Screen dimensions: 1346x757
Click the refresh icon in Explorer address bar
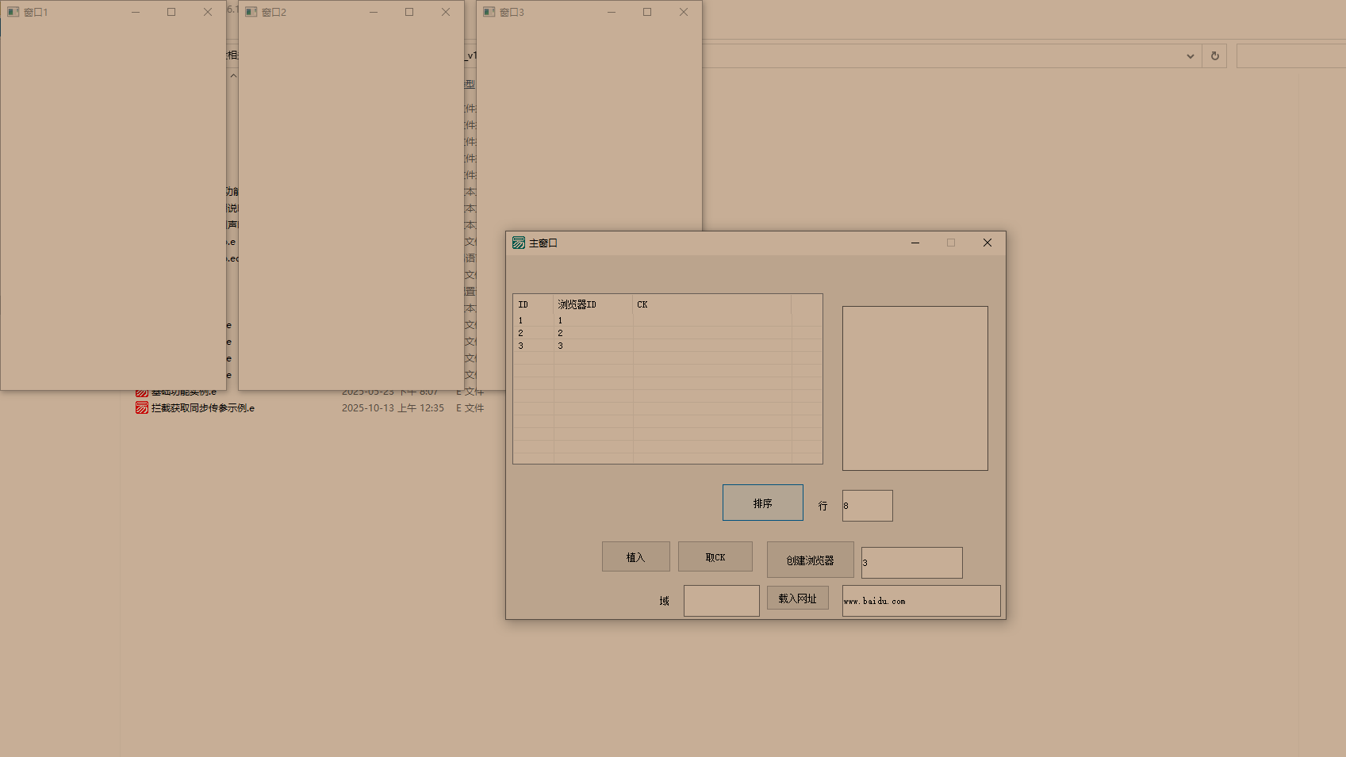tap(1214, 55)
